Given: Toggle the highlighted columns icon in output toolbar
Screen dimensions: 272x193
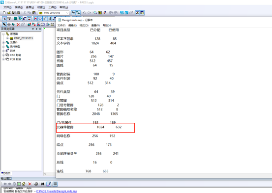Looking at the screenshot, I should (55, 184).
